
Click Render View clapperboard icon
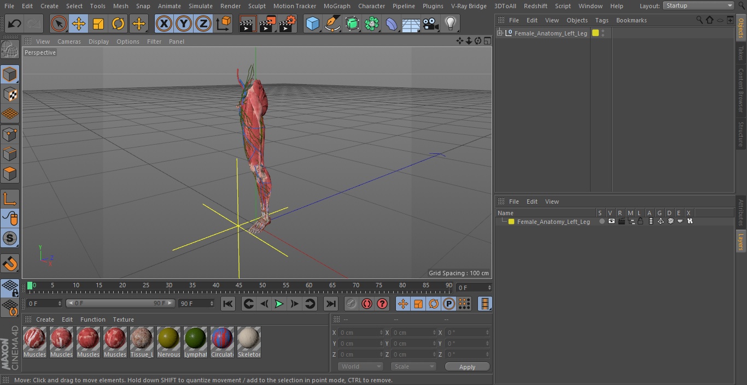248,23
